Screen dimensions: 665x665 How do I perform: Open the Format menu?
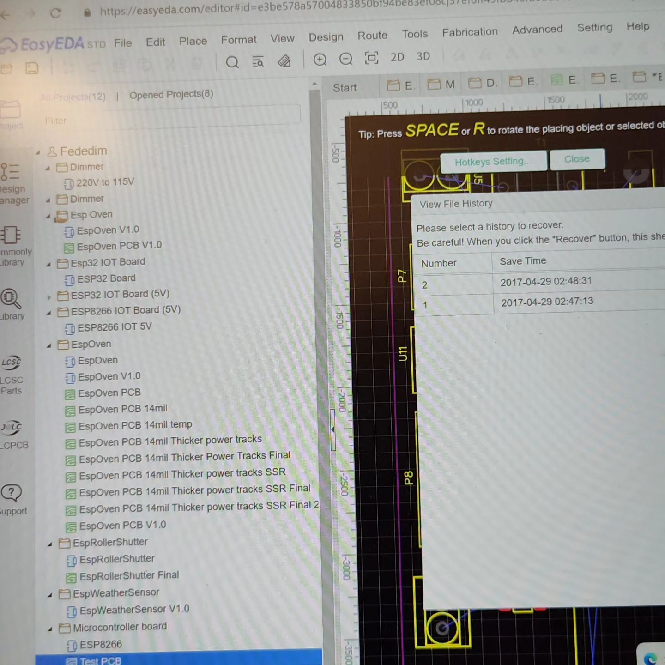(x=238, y=40)
